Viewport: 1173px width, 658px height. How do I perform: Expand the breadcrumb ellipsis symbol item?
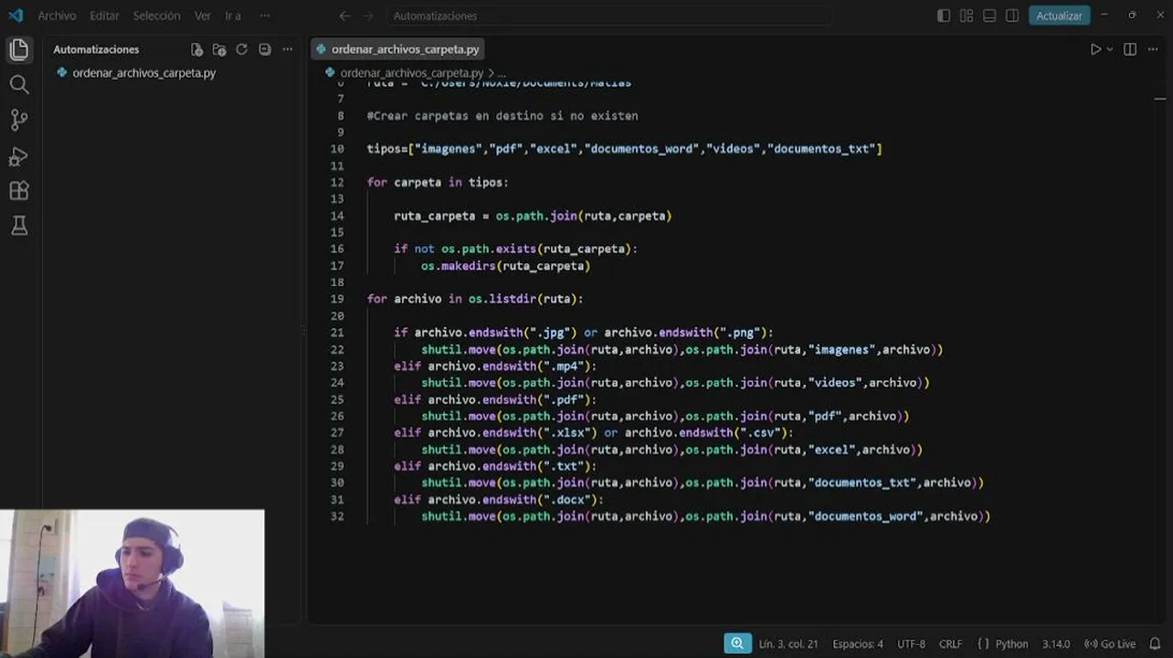502,72
